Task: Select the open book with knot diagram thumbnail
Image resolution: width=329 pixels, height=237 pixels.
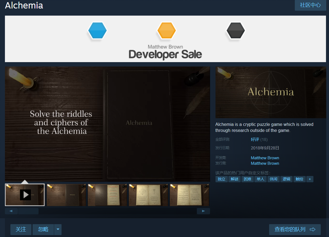Action: (x=148, y=195)
